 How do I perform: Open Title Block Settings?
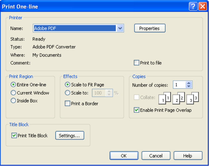70,136
